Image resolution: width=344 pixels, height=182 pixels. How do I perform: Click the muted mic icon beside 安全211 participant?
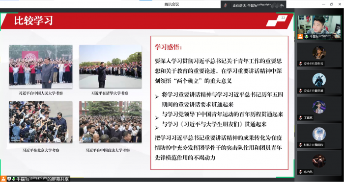coord(301,91)
